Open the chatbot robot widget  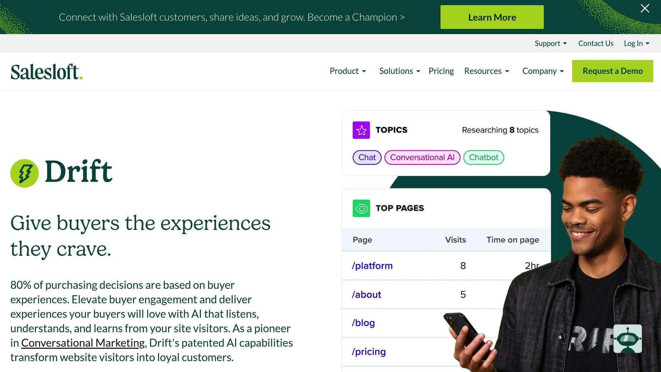tap(627, 338)
